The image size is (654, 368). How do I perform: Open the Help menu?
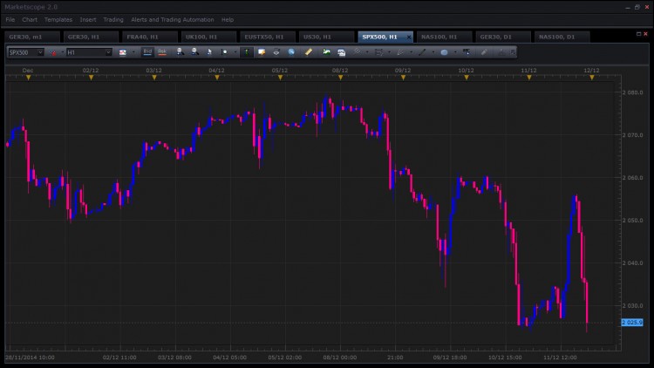tap(228, 19)
